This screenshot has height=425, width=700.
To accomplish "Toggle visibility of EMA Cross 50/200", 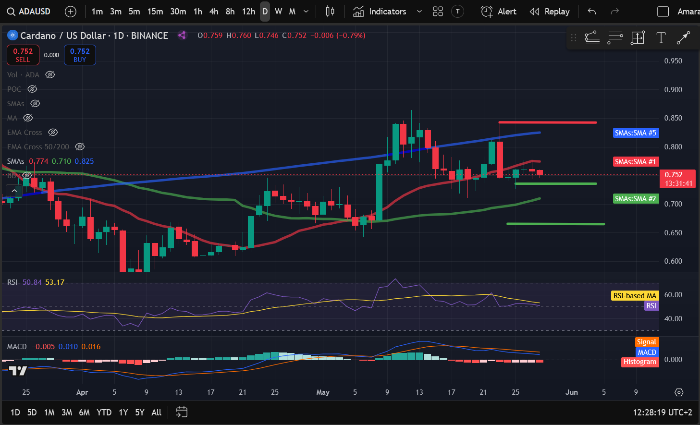I will click(80, 147).
